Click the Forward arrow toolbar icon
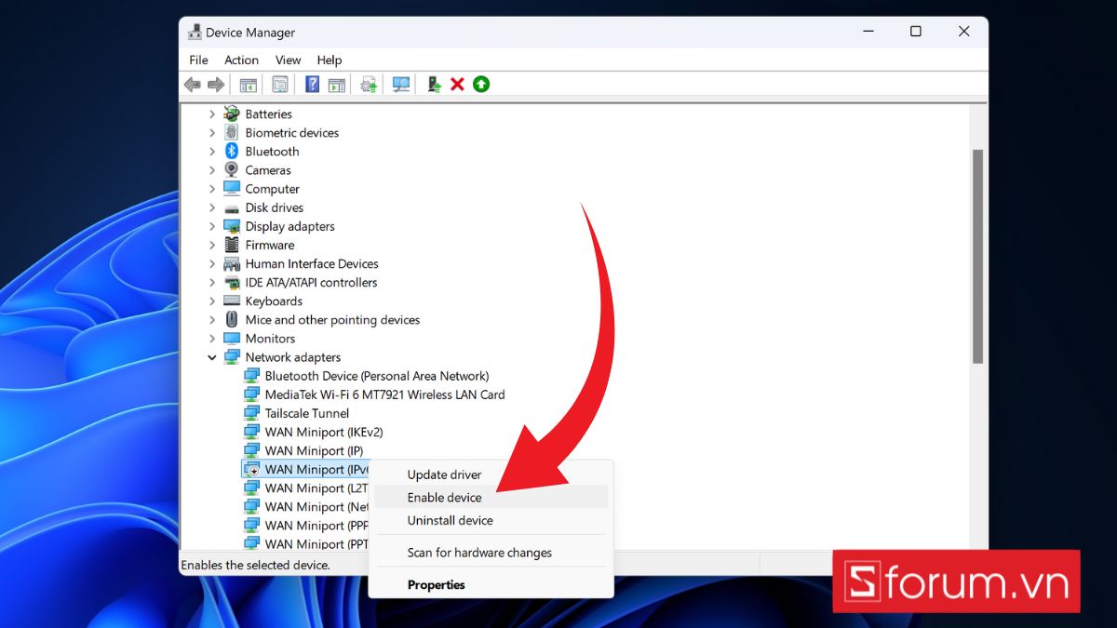Viewport: 1117px width, 628px height. click(x=216, y=85)
